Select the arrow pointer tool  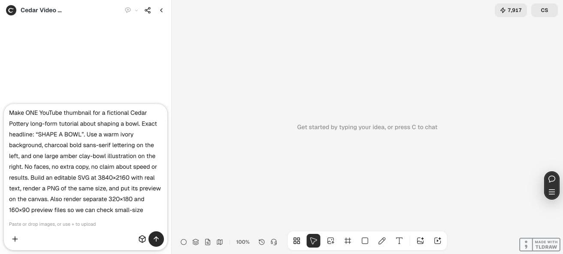313,241
